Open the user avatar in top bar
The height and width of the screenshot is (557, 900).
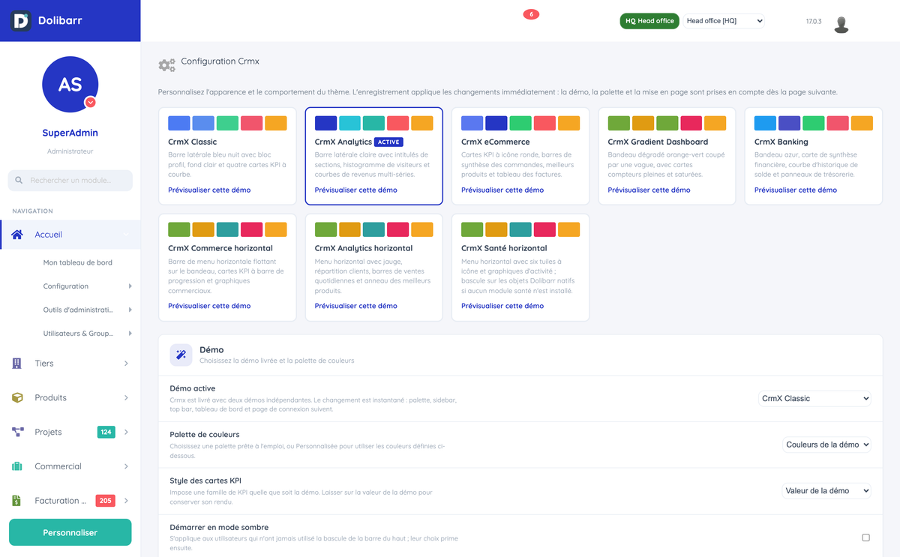(841, 24)
